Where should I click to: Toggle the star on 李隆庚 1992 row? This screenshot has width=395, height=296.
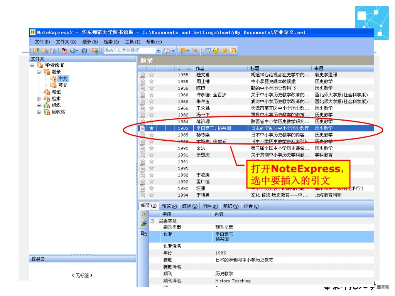(x=151, y=175)
